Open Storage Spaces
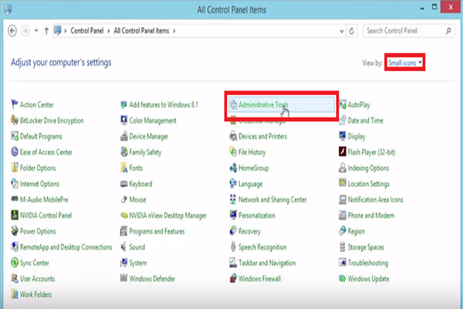The height and width of the screenshot is (309, 463). (x=366, y=247)
